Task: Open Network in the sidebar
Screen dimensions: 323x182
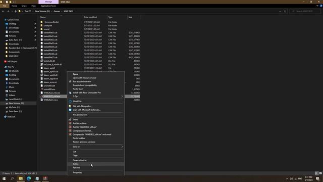Action: pyautogui.click(x=11, y=117)
